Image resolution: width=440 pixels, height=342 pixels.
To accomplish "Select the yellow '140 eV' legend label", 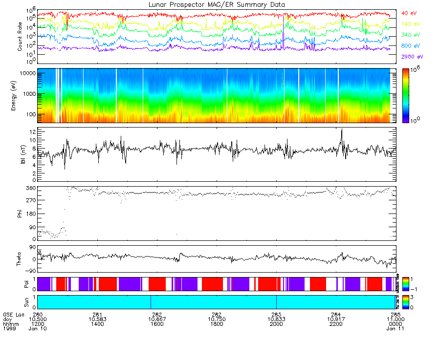I will [x=411, y=24].
